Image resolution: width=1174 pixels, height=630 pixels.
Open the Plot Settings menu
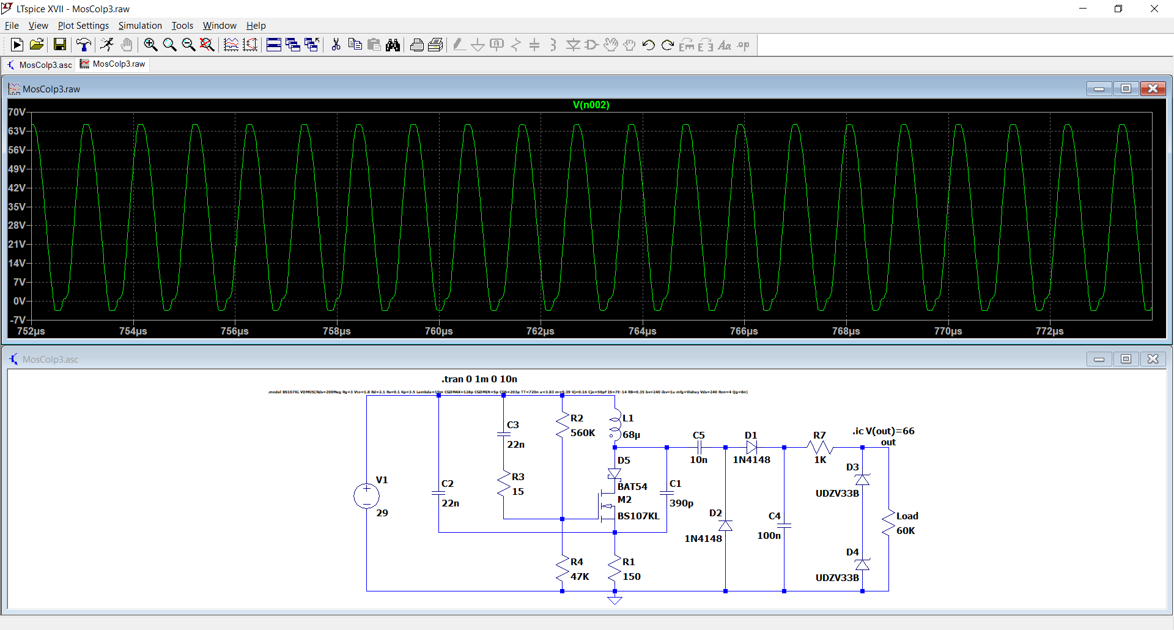point(83,26)
